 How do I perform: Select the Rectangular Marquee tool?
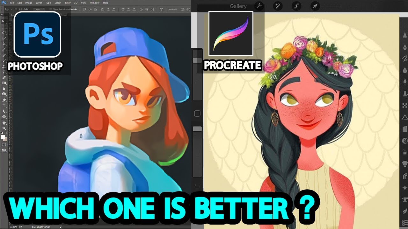[4, 27]
